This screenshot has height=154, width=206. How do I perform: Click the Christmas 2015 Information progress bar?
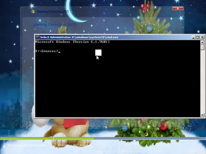tap(27, 138)
